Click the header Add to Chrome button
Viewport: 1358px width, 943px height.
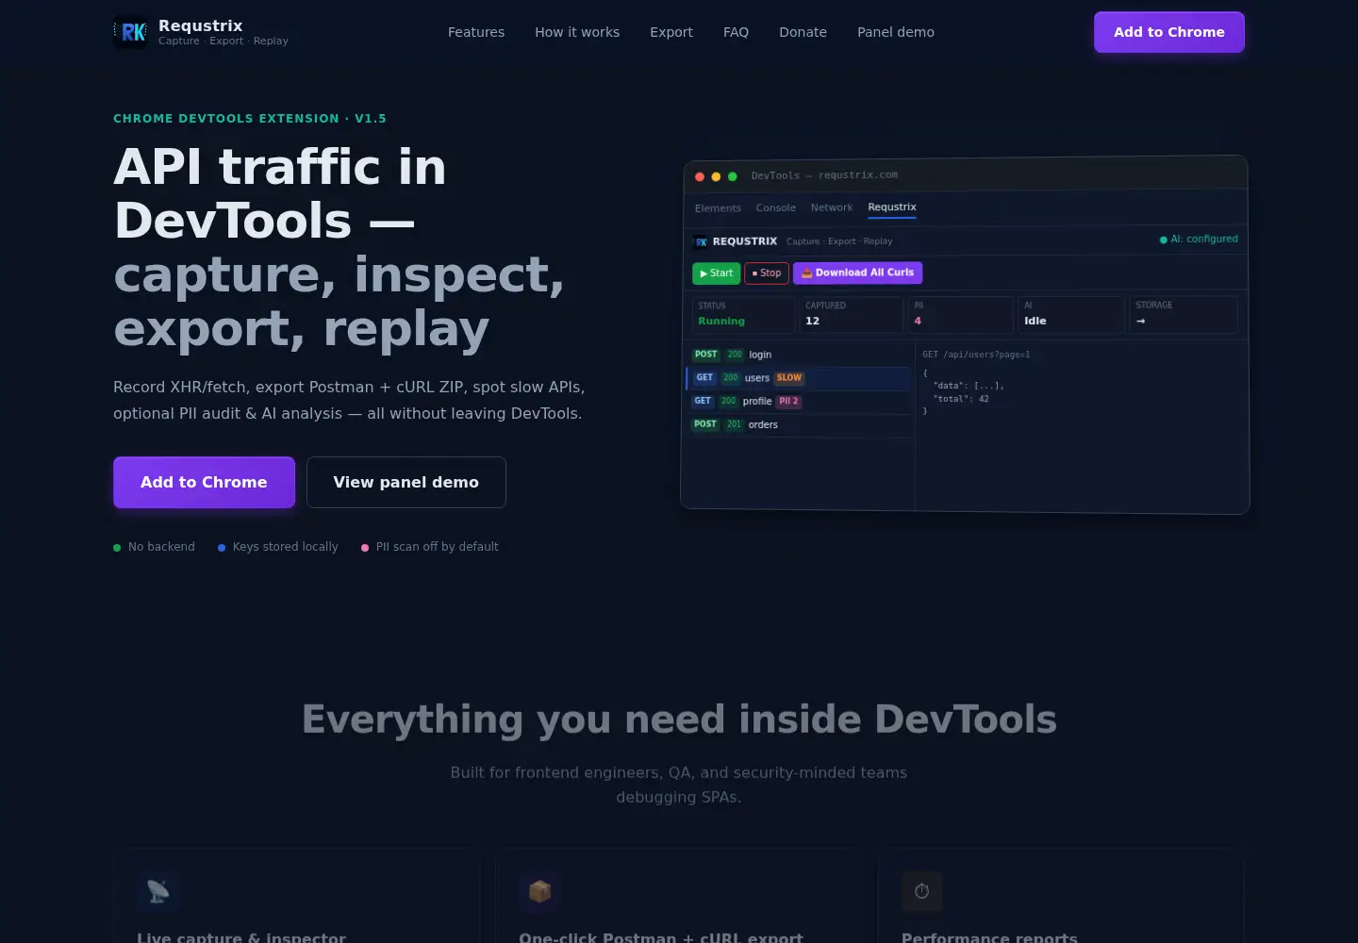1169,32
